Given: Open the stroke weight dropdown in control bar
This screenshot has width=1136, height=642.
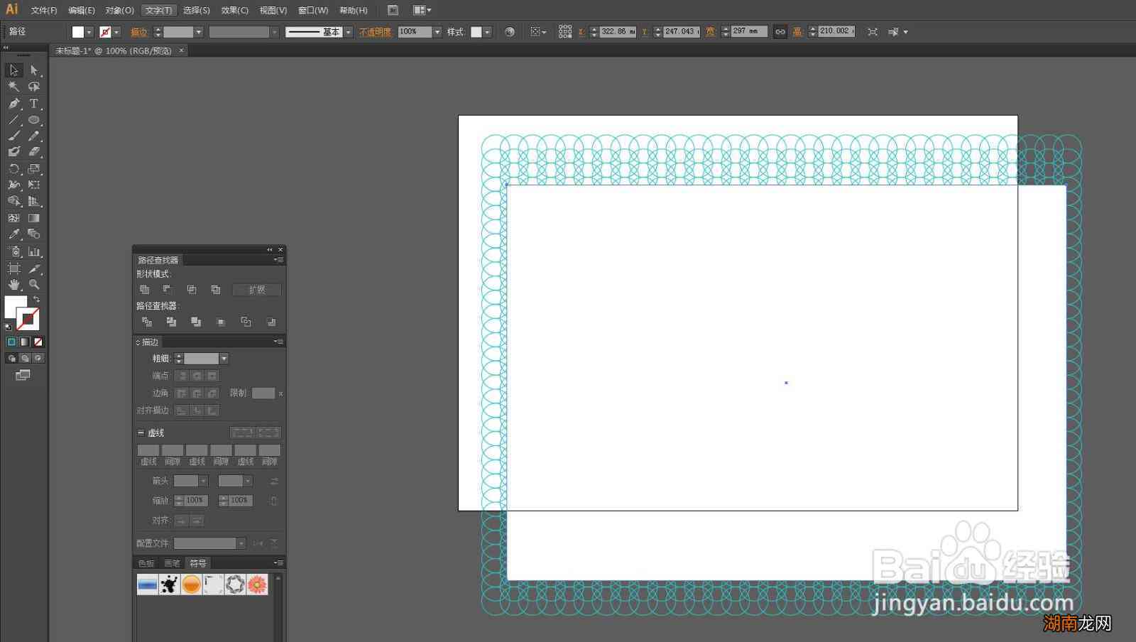Looking at the screenshot, I should 199,32.
